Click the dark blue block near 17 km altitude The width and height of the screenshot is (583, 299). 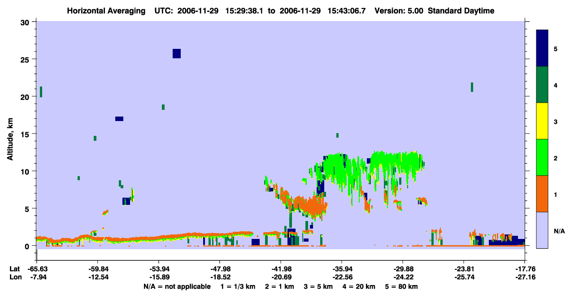[119, 119]
